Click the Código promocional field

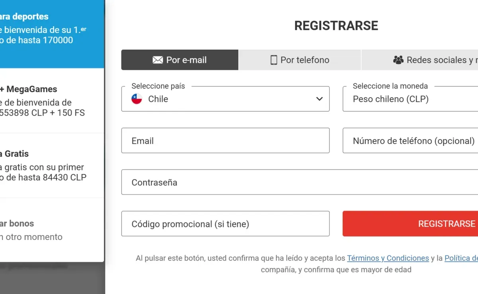225,223
